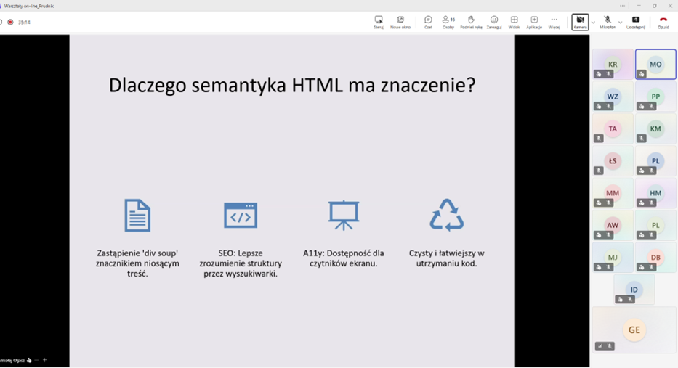The image size is (678, 368).
Task: Select the MO participant tile
Action: (x=655, y=65)
